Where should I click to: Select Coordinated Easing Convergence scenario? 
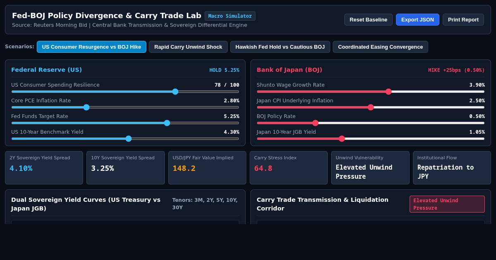coord(380,47)
